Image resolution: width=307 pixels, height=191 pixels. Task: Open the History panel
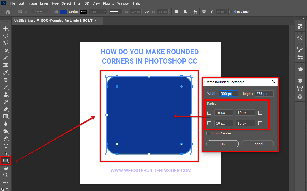[300, 38]
